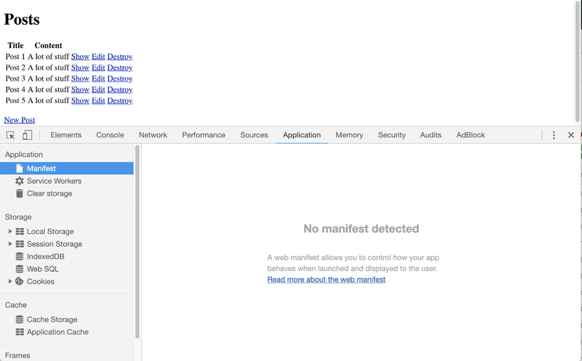Select IndexedDB in Storage section
Image resolution: width=582 pixels, height=361 pixels.
coord(45,256)
